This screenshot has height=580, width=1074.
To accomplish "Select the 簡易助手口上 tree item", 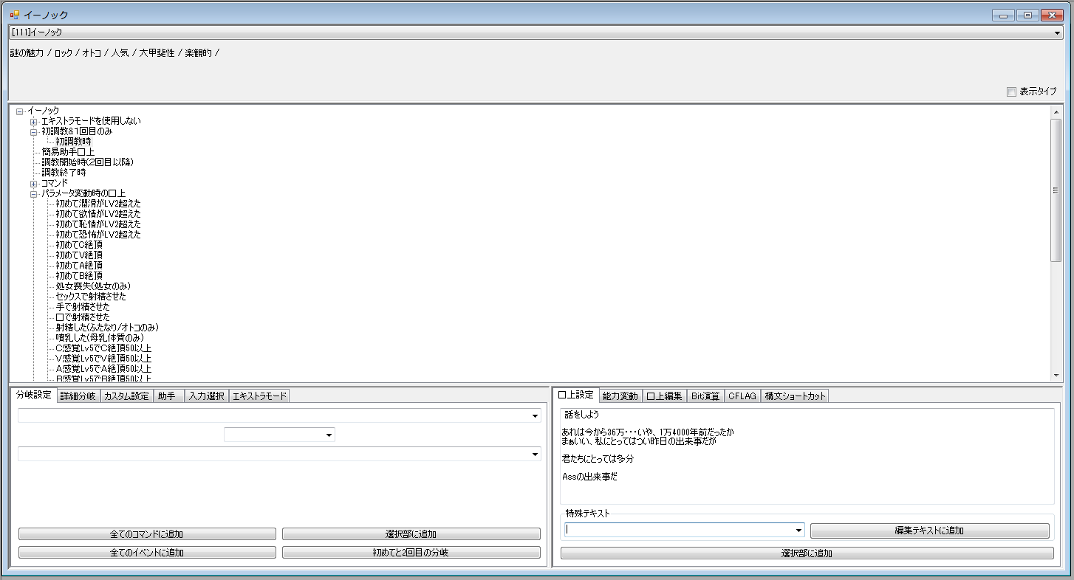I will 68,152.
